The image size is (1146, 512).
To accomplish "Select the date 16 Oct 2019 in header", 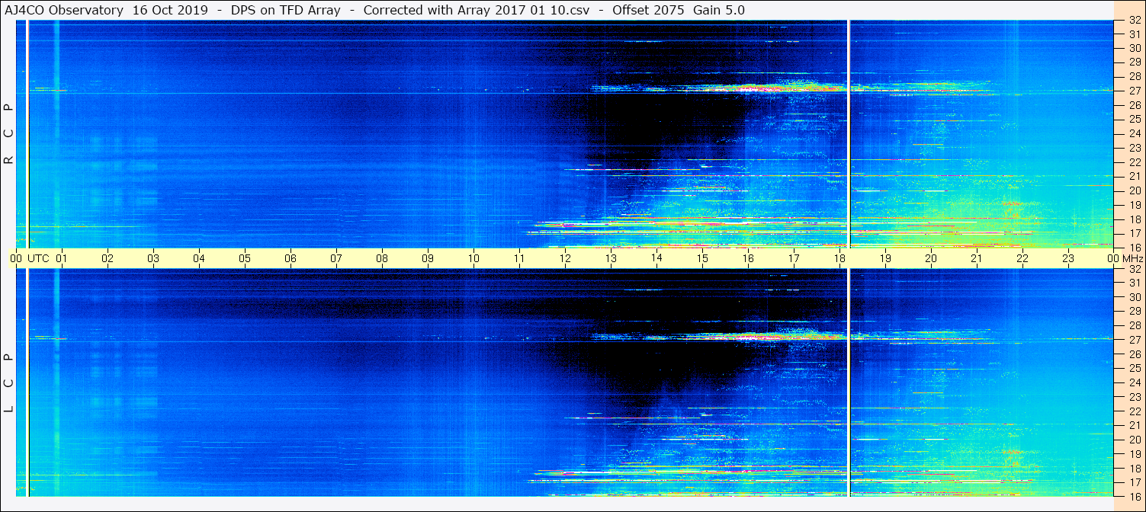I will click(170, 10).
